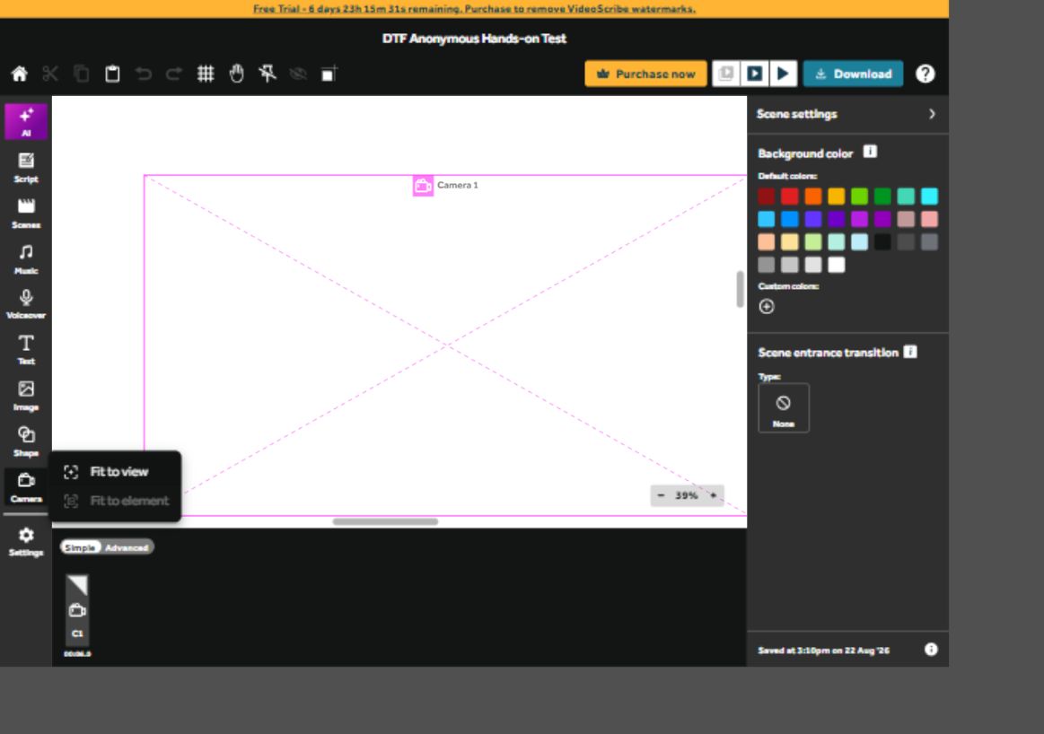This screenshot has width=1044, height=734.
Task: Click the Camera tool in sidebar
Action: click(26, 488)
